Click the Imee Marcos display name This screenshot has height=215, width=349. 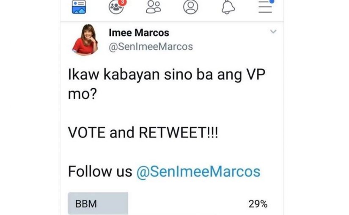pyautogui.click(x=139, y=33)
